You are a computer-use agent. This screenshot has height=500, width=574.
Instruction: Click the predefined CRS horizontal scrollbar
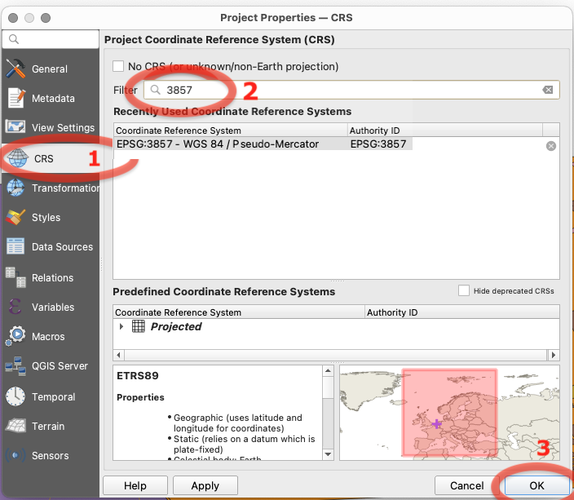point(336,355)
